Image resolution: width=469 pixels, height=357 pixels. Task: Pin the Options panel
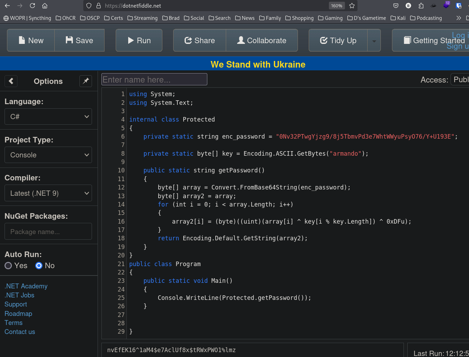(86, 81)
